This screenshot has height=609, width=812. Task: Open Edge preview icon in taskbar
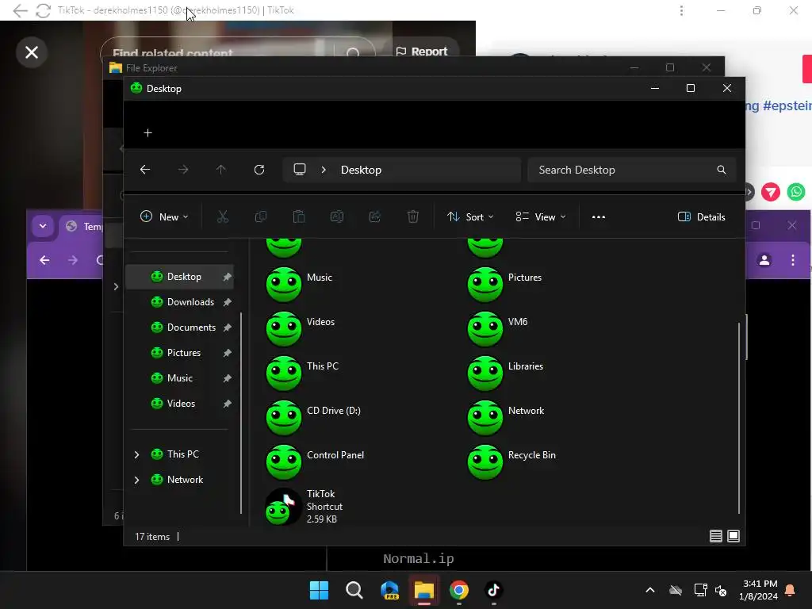tap(389, 590)
